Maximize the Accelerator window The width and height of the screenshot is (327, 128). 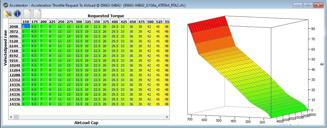308,5
